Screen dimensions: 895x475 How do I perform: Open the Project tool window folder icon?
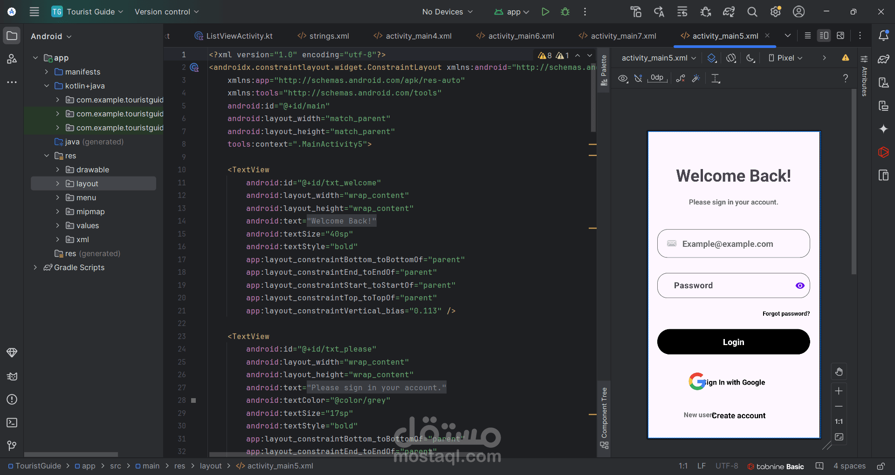coord(12,36)
